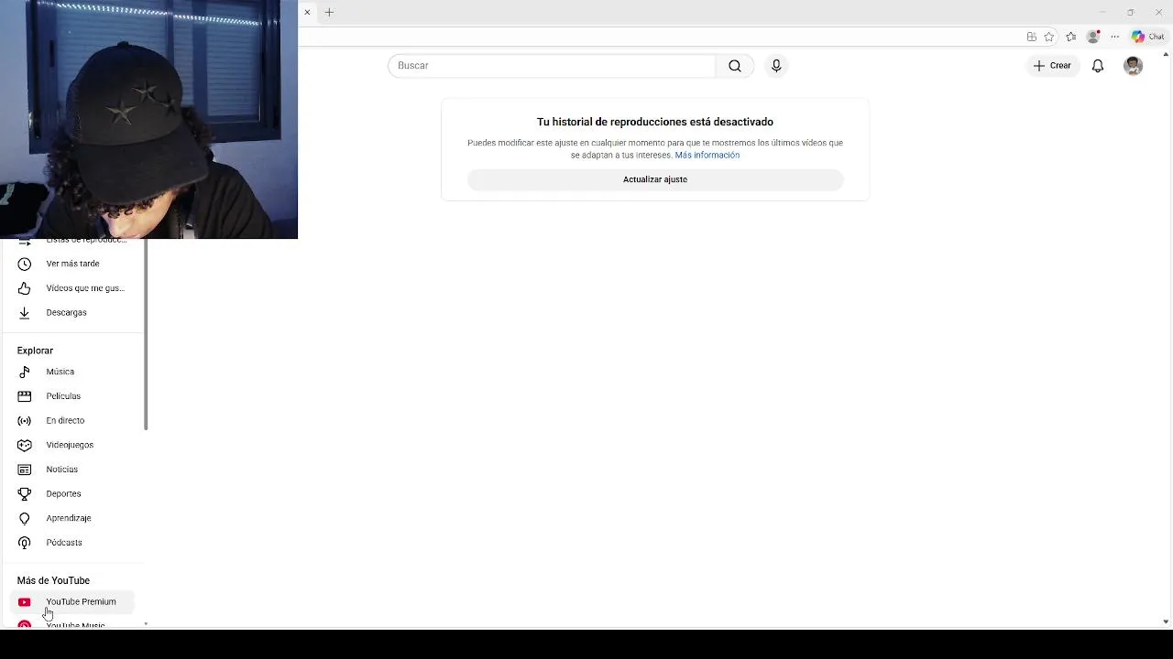Screen dimensions: 1173x659
Task: Focus the Buscar search field
Action: coord(552,66)
